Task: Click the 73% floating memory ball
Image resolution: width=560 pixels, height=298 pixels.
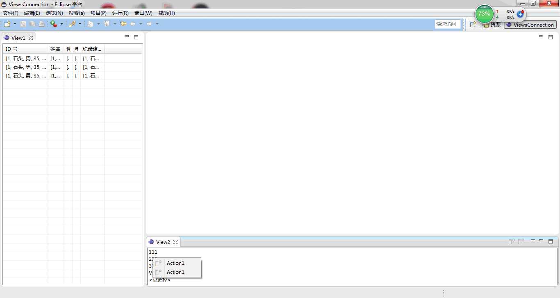Action: coord(484,14)
